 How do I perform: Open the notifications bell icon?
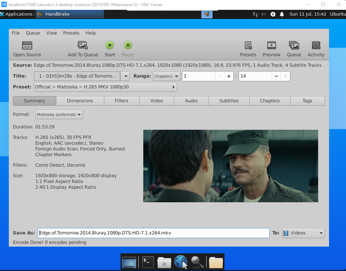click(x=282, y=14)
